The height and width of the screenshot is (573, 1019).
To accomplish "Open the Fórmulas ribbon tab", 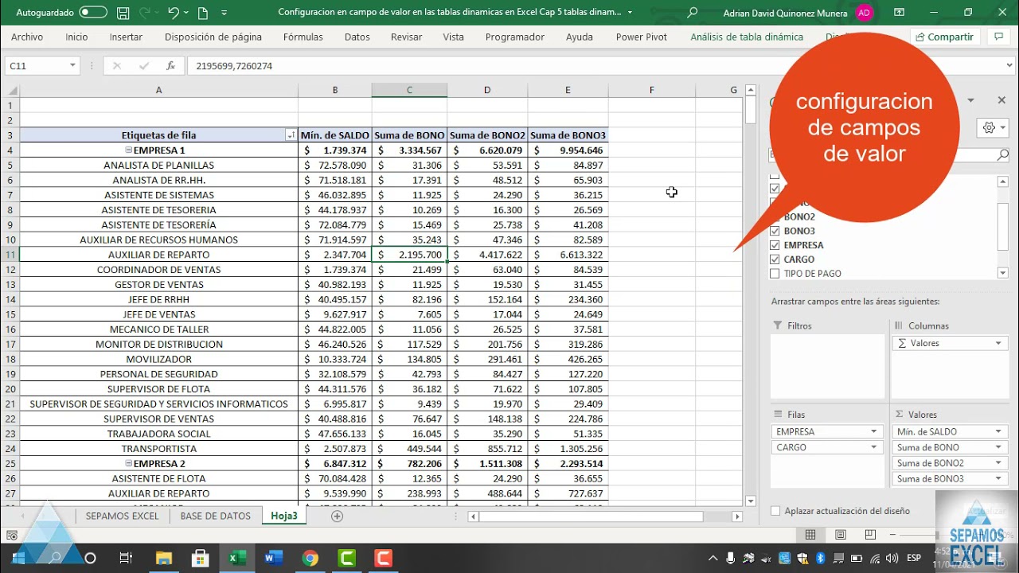I will 303,37.
